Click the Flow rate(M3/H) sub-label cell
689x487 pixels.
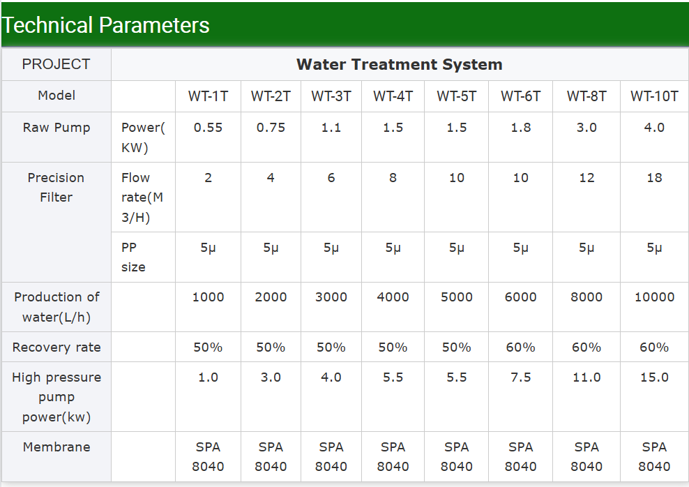(x=142, y=197)
